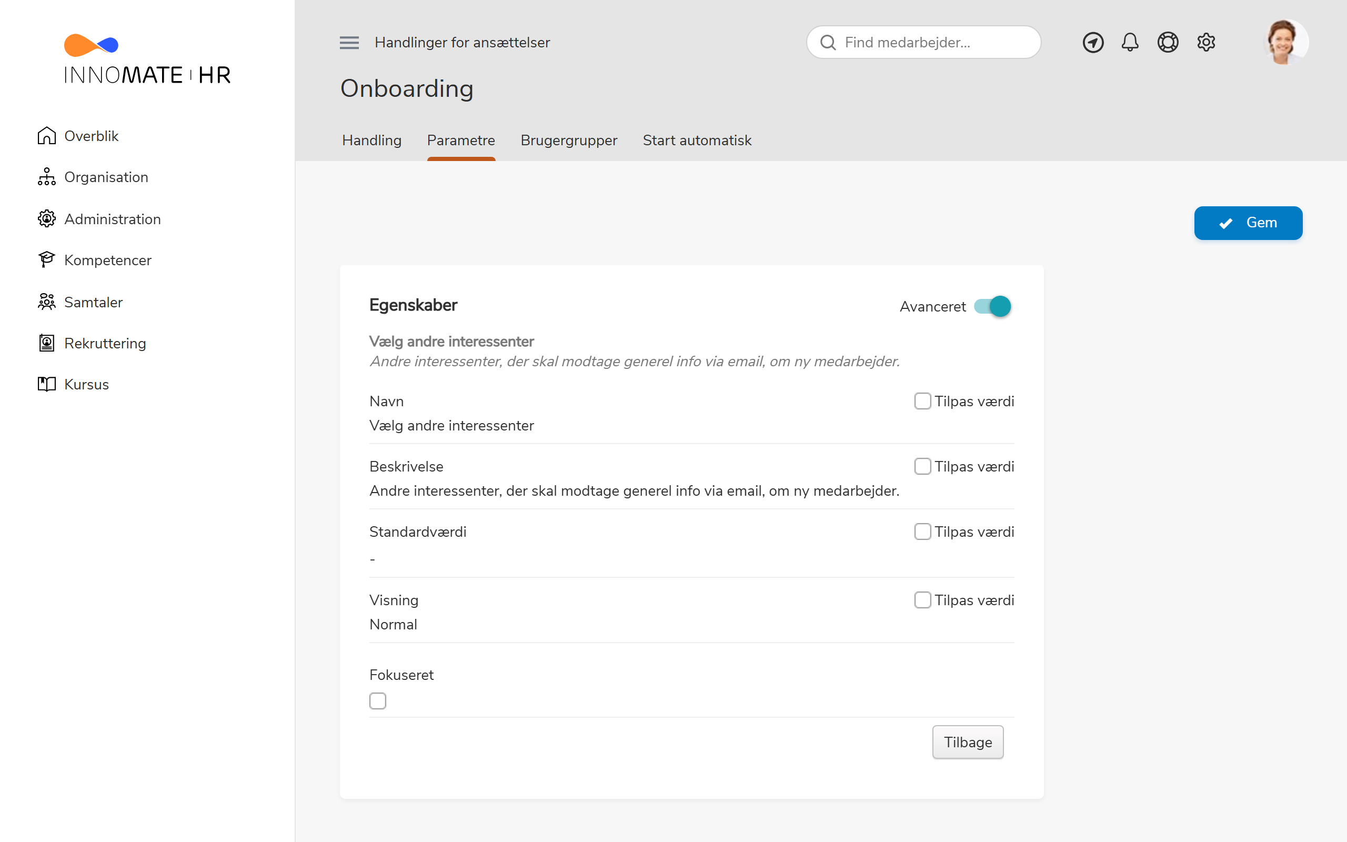Click the Gem save button

click(1248, 223)
